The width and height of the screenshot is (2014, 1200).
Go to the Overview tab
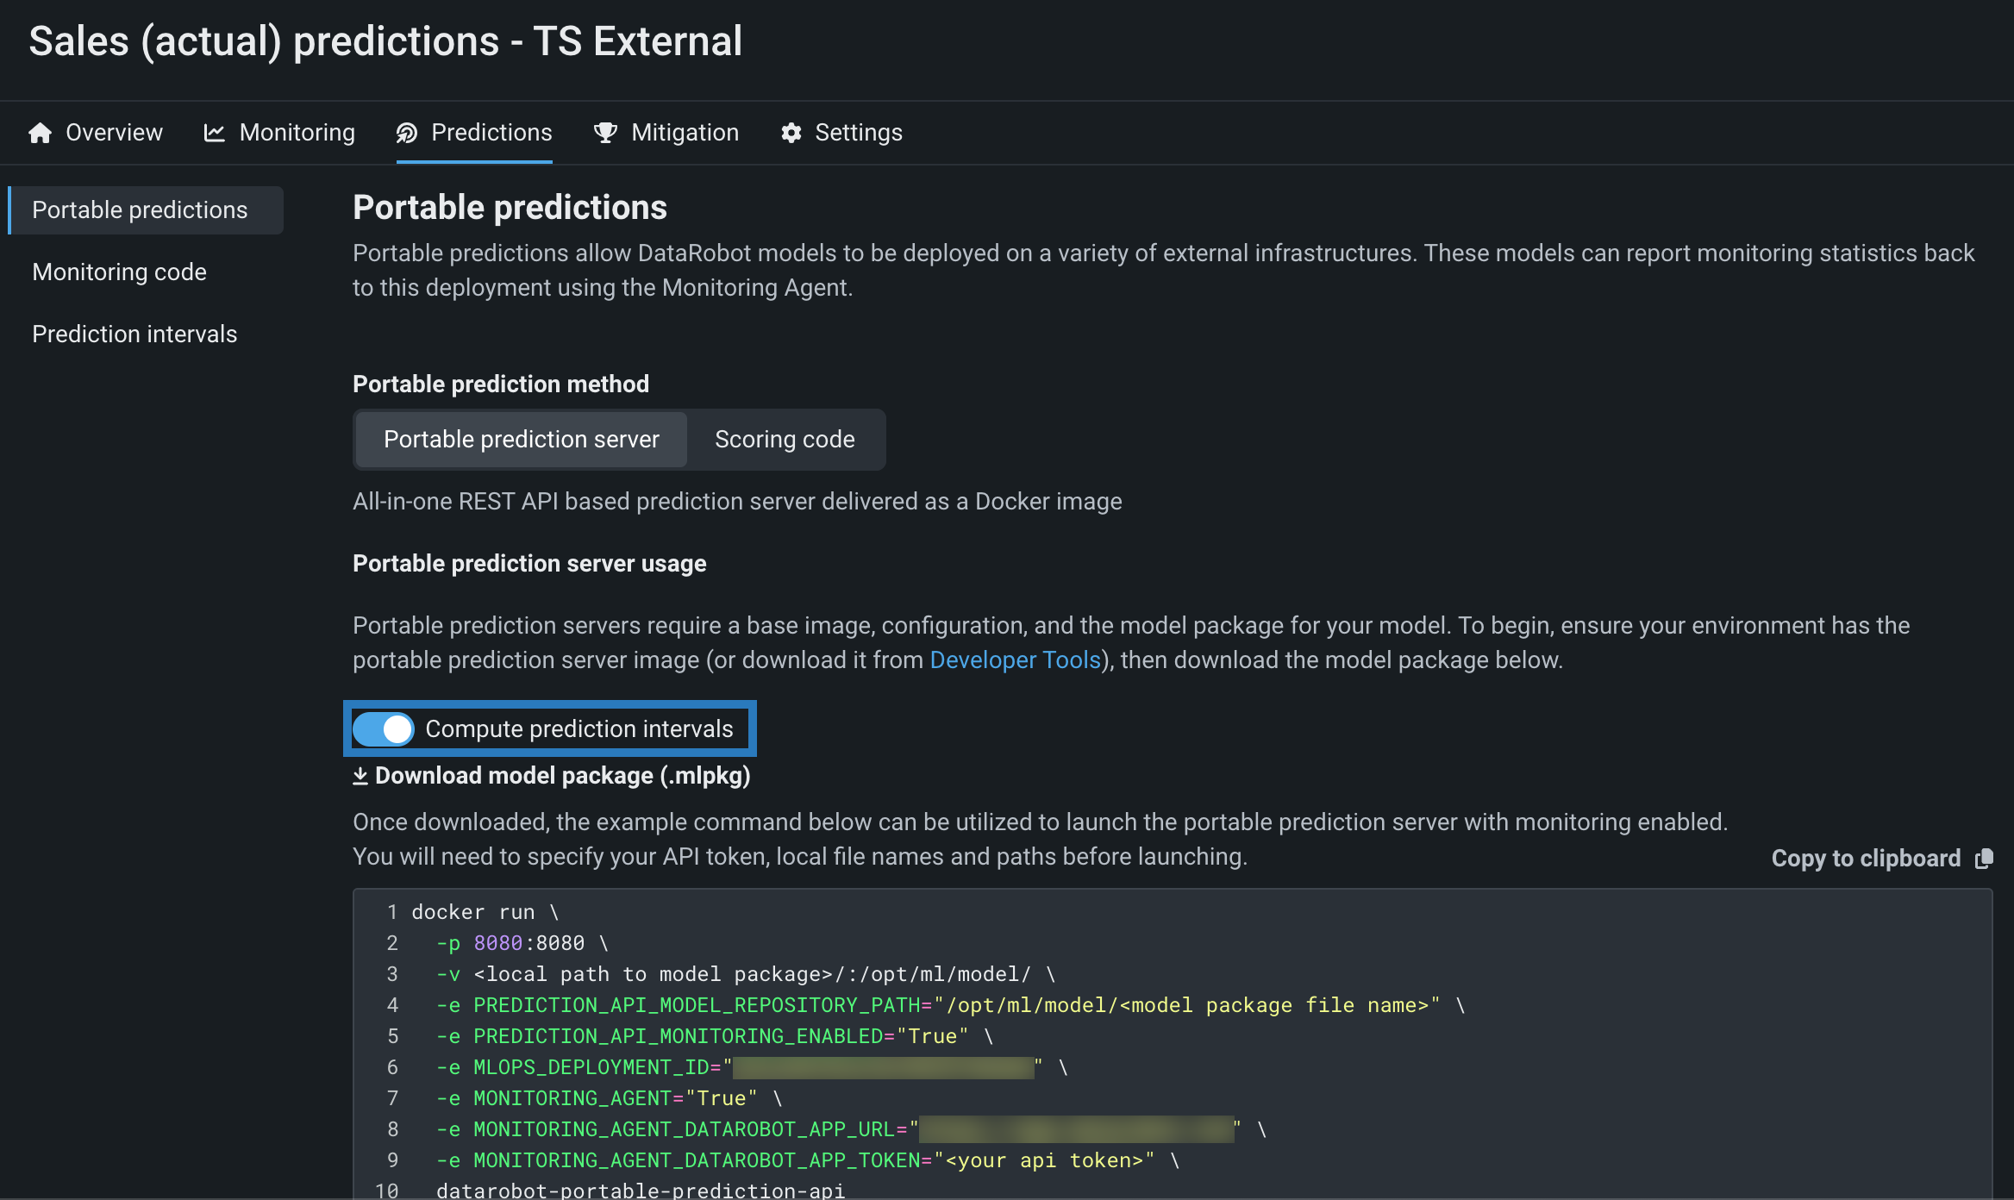pos(114,133)
